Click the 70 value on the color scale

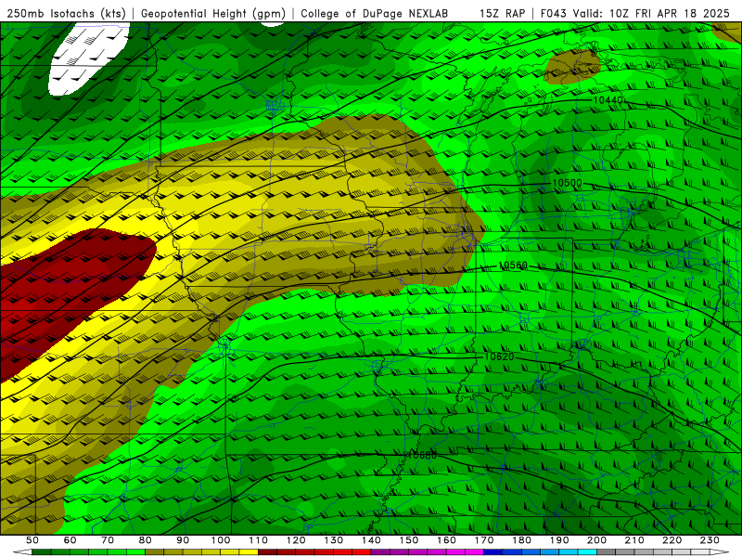pos(108,540)
